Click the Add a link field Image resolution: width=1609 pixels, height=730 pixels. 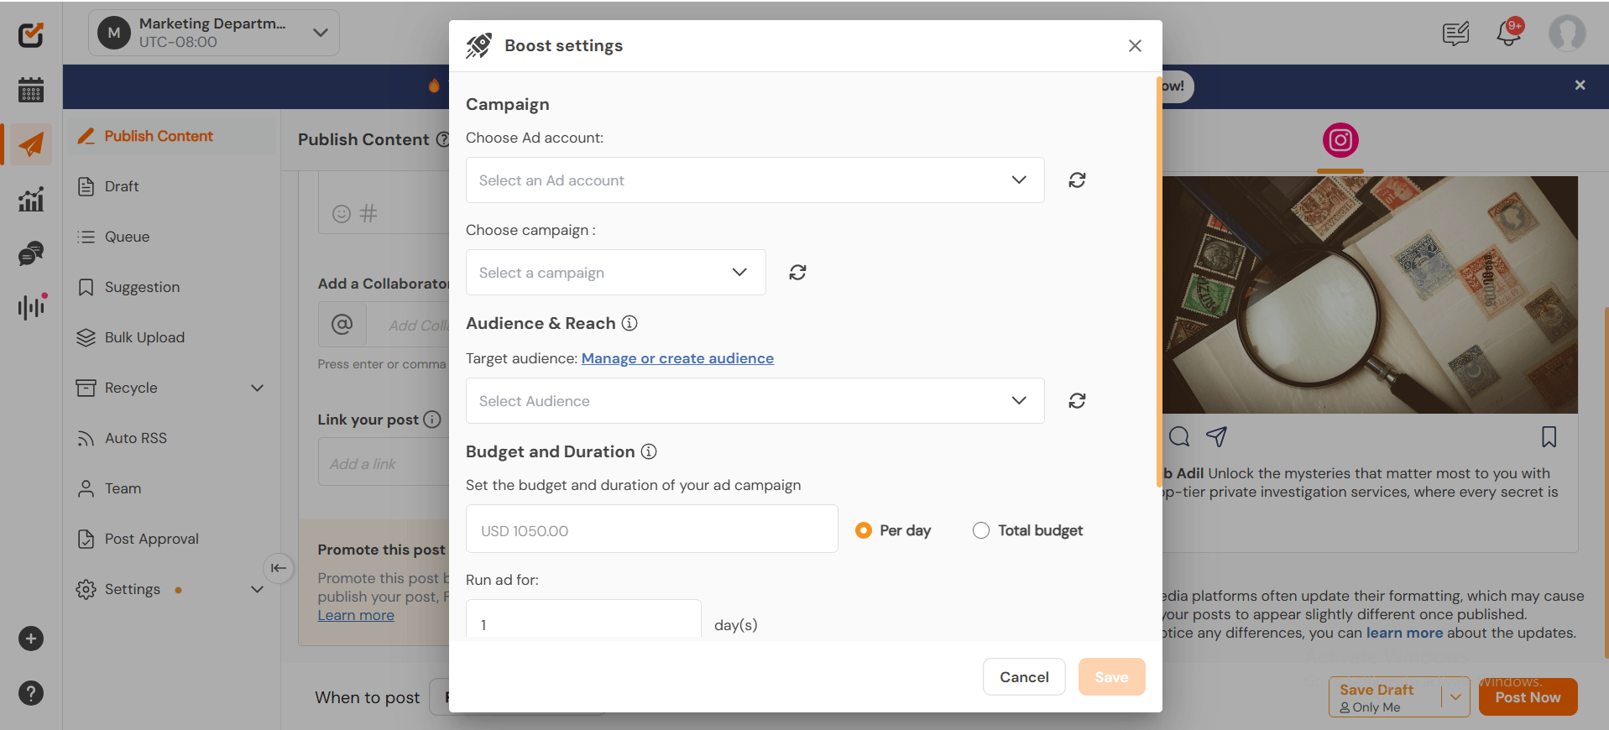point(384,463)
